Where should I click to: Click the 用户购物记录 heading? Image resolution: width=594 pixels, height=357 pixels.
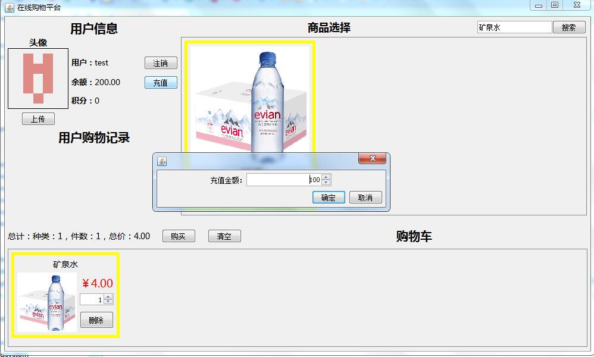tap(94, 137)
